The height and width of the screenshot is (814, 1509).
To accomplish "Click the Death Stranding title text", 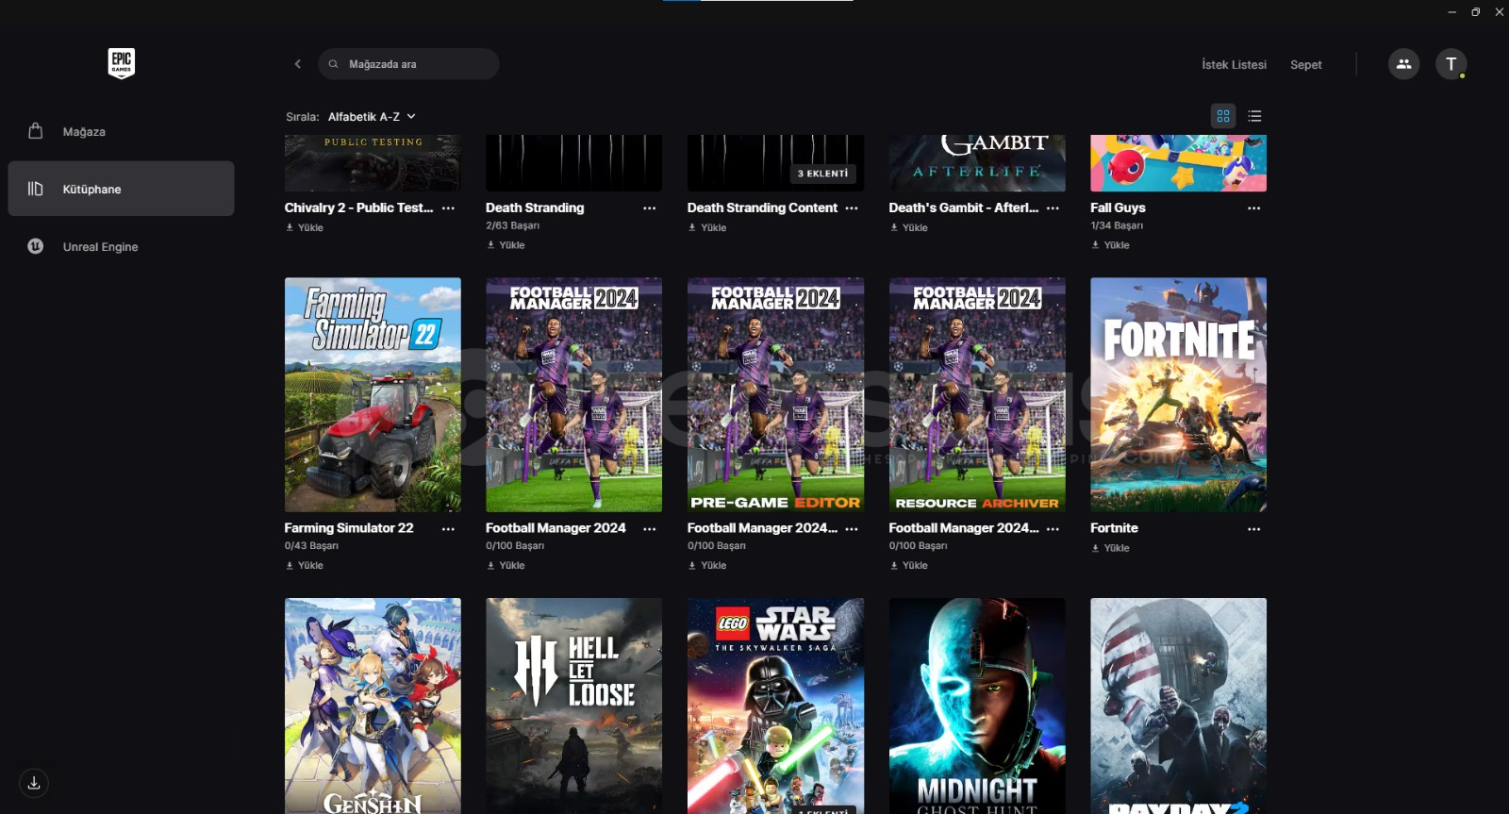I will (x=535, y=208).
